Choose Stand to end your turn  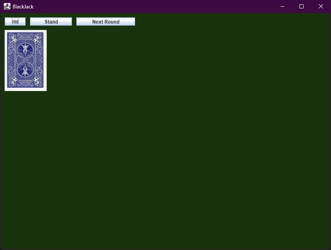(51, 22)
